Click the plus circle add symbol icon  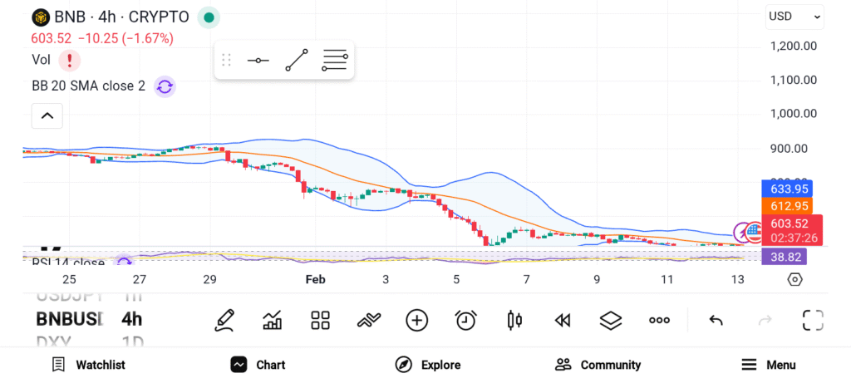point(416,320)
